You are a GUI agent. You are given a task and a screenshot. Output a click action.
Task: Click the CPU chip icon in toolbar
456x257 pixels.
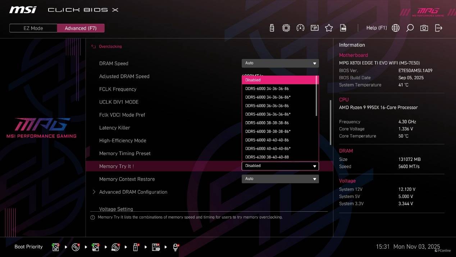[286, 28]
